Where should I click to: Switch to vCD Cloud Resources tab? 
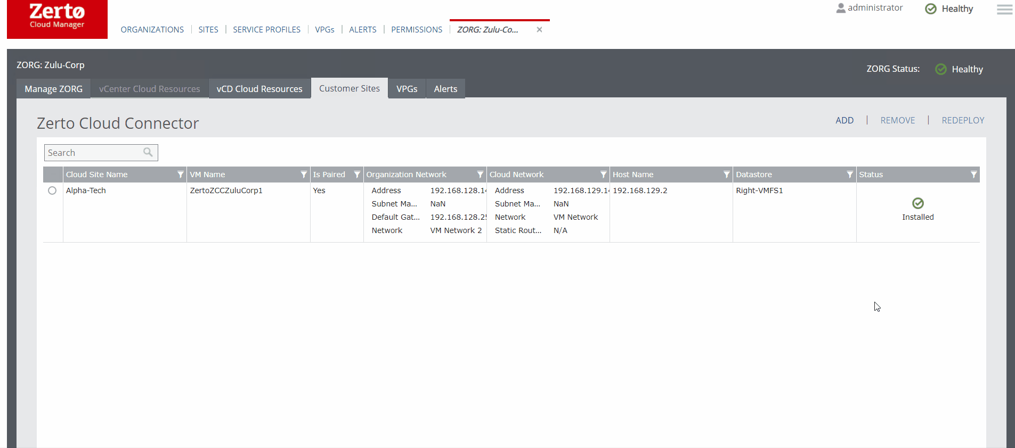tap(259, 89)
